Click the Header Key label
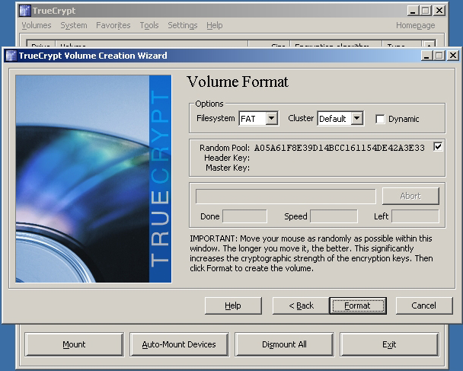Viewport: 463px width, 371px height. [x=227, y=158]
